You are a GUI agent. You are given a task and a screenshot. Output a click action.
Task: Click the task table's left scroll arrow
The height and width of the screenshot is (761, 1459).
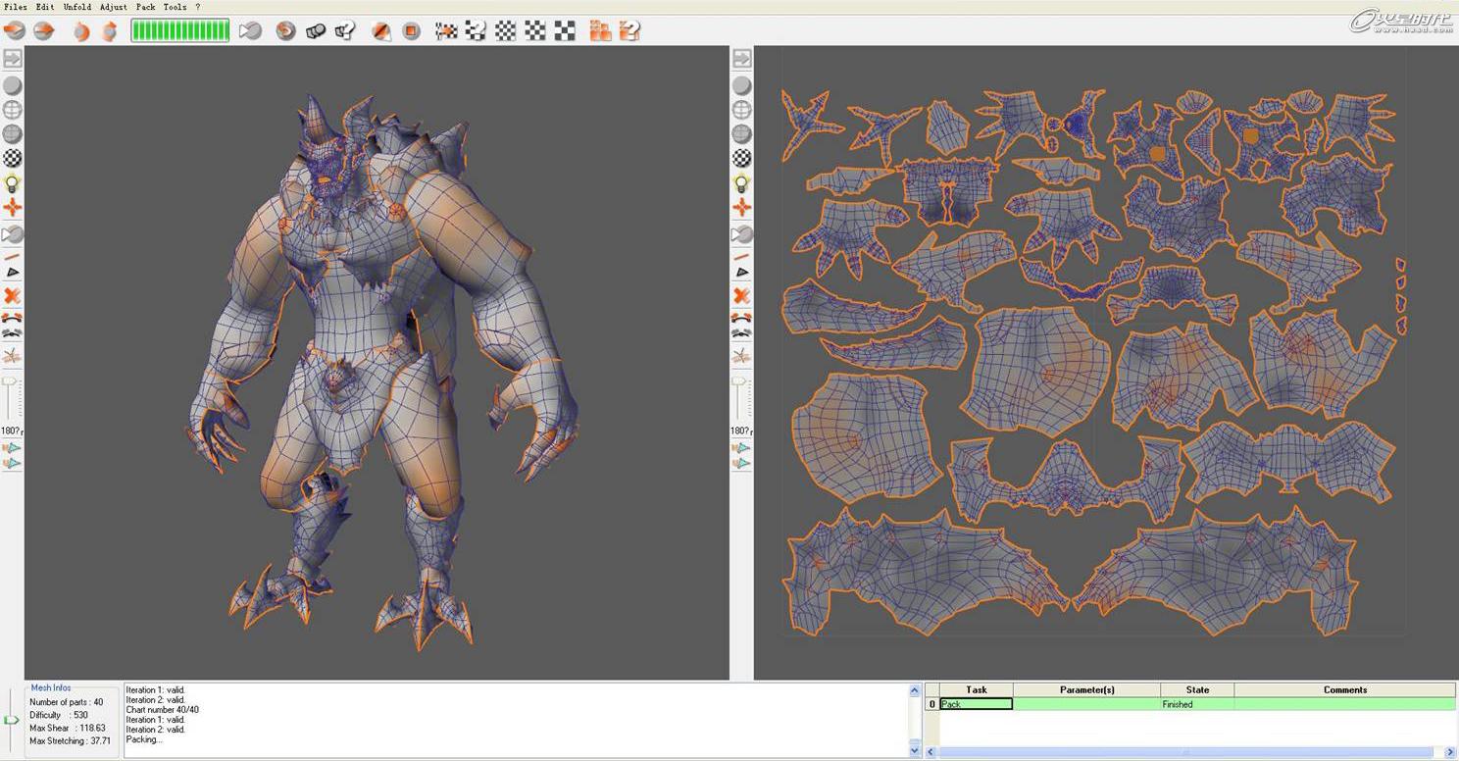pyautogui.click(x=932, y=752)
